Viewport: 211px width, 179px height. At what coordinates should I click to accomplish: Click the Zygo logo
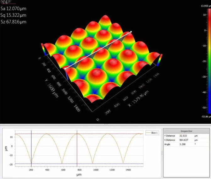point(5,1)
